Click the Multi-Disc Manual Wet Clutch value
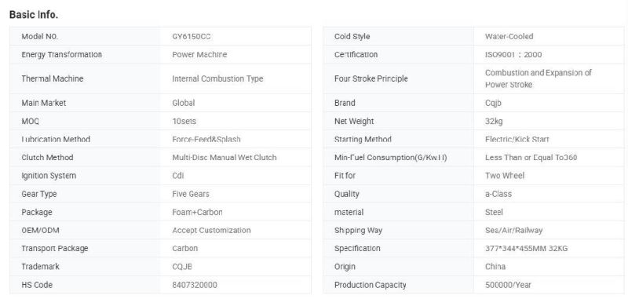Image resolution: width=628 pixels, height=299 pixels. click(x=225, y=158)
